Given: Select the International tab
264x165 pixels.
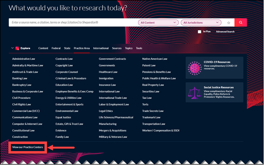Looking at the screenshot, I should pos(101,48).
